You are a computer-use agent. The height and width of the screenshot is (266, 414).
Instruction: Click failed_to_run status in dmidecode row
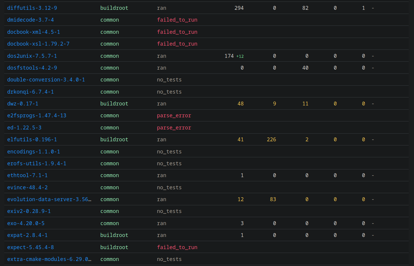click(177, 20)
